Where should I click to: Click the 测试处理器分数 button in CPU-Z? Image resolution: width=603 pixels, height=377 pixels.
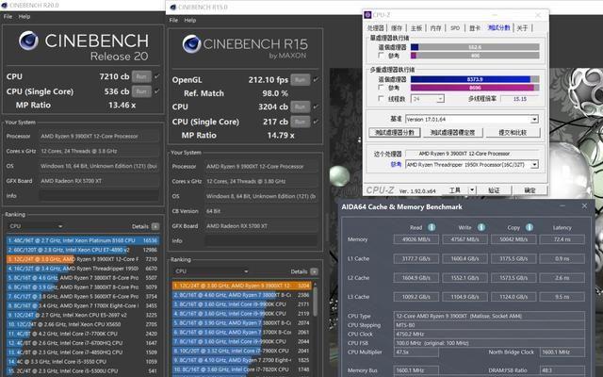(x=394, y=132)
